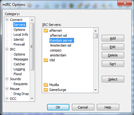The image size is (134, 115).
Task: Collapse the Mouse category tree node
Action: pyautogui.click(x=7, y=89)
